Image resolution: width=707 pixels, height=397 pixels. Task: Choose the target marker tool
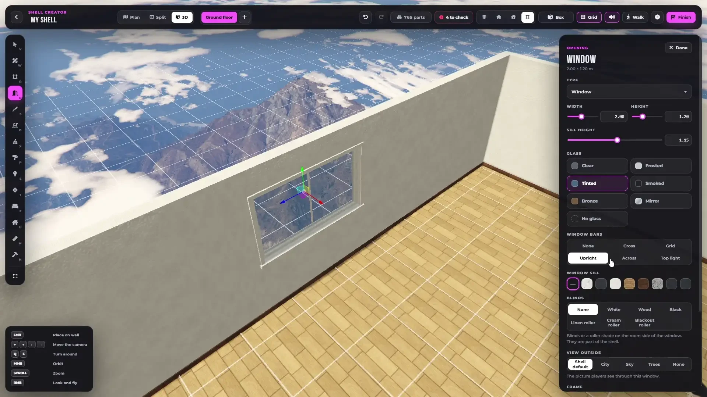(x=15, y=190)
